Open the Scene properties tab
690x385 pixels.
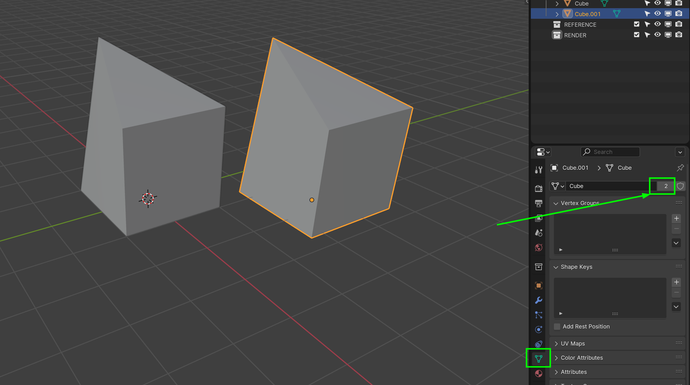pos(539,233)
